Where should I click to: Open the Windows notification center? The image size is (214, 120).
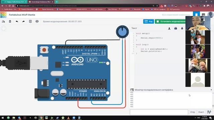coord(211,118)
